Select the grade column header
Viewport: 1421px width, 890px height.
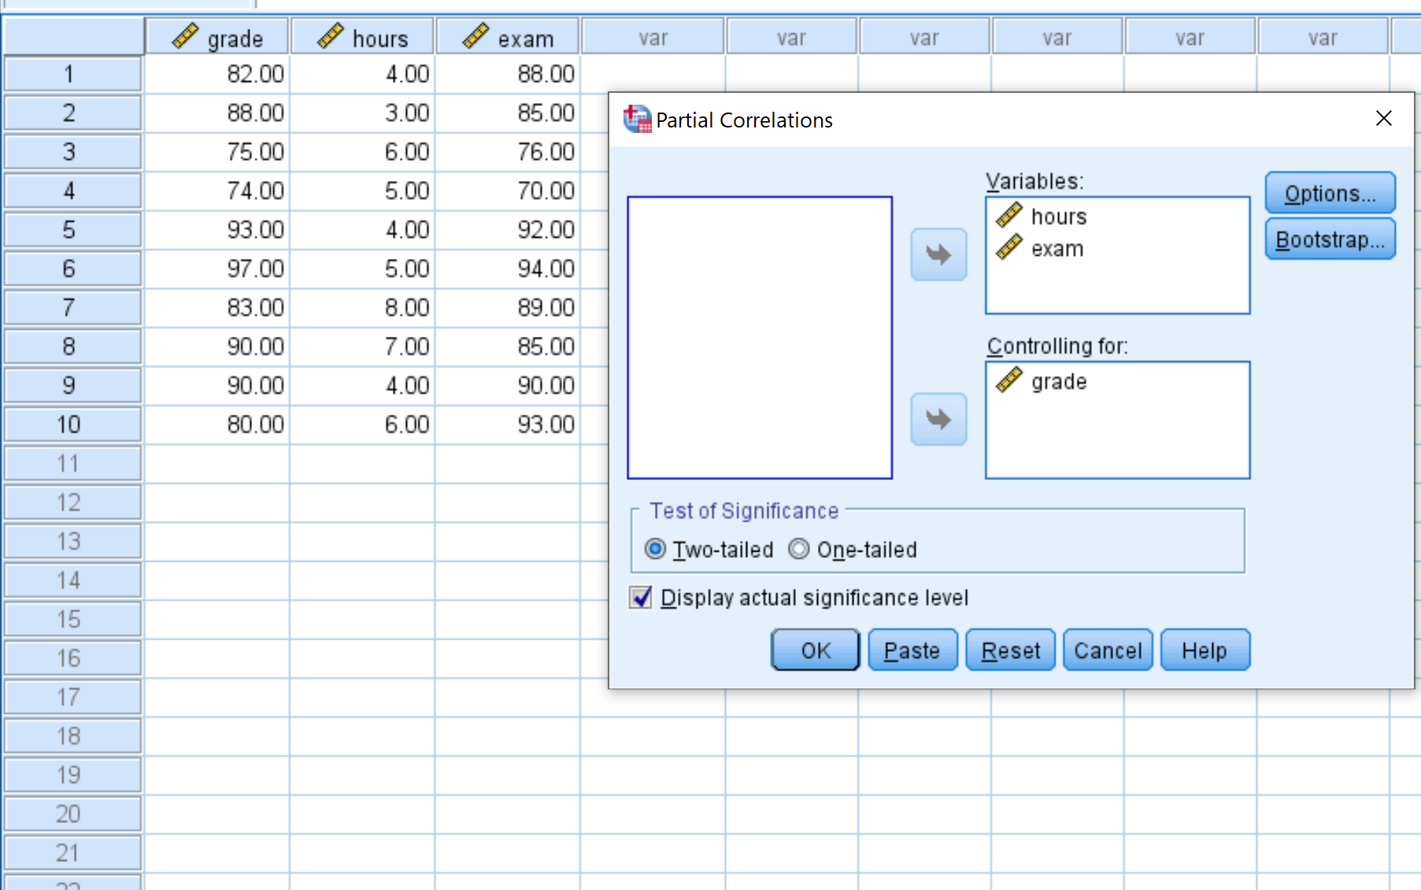point(218,38)
